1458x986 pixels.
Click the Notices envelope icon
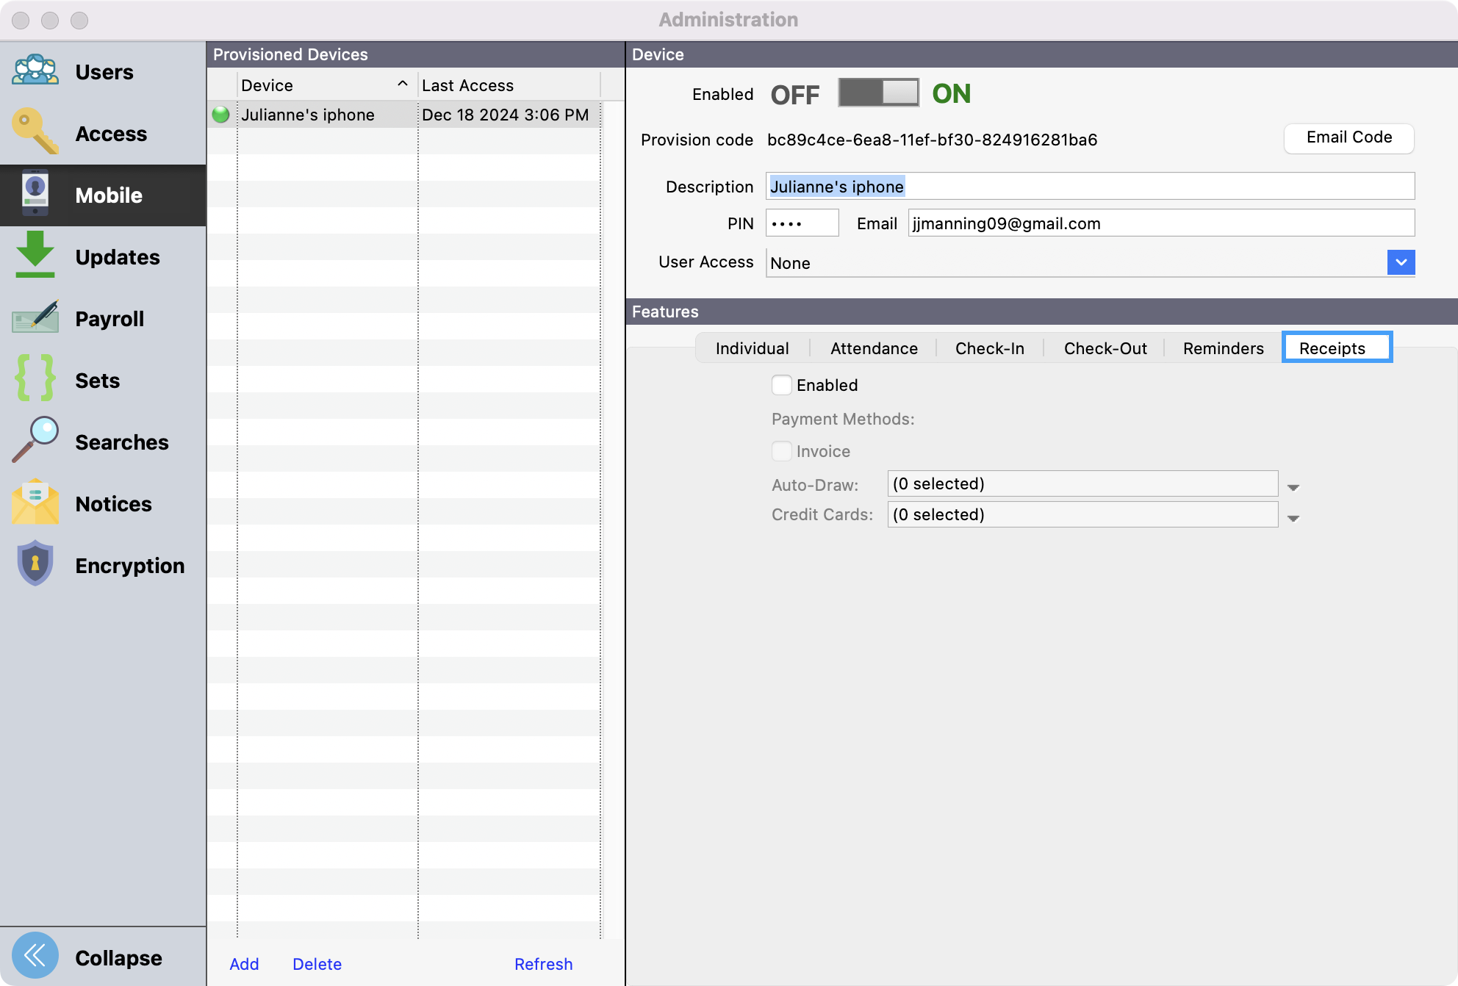coord(35,503)
